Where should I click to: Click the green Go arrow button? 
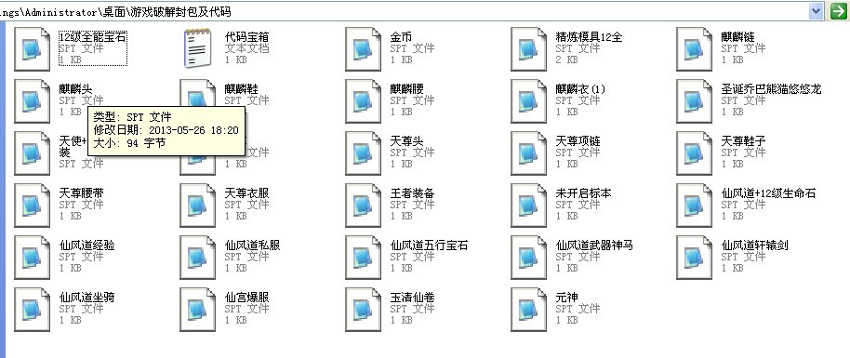(839, 11)
